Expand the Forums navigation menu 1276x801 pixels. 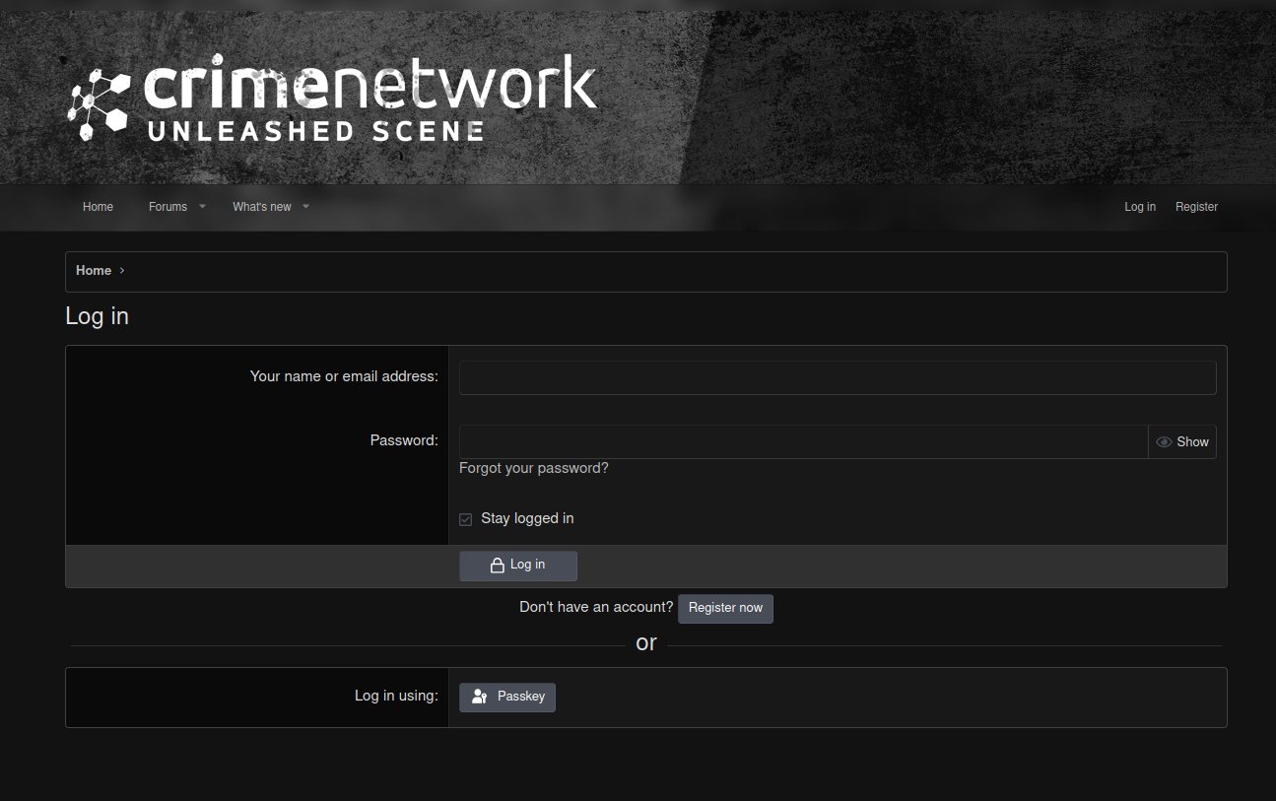click(168, 207)
